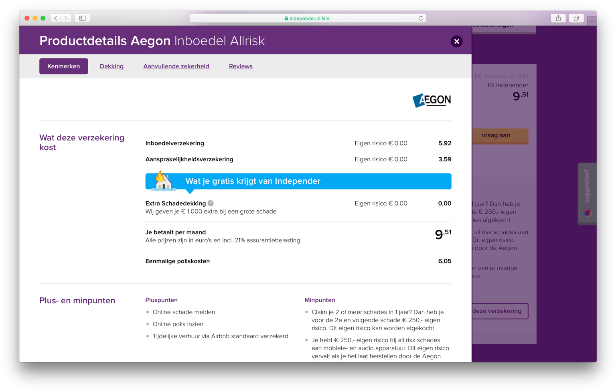Image resolution: width=616 pixels, height=392 pixels.
Task: Open the Aanvullende zekerheid tab
Action: pyautogui.click(x=176, y=66)
